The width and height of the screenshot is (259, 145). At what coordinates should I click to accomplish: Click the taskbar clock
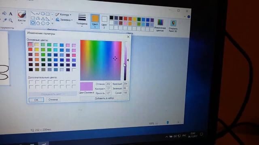tap(193, 135)
